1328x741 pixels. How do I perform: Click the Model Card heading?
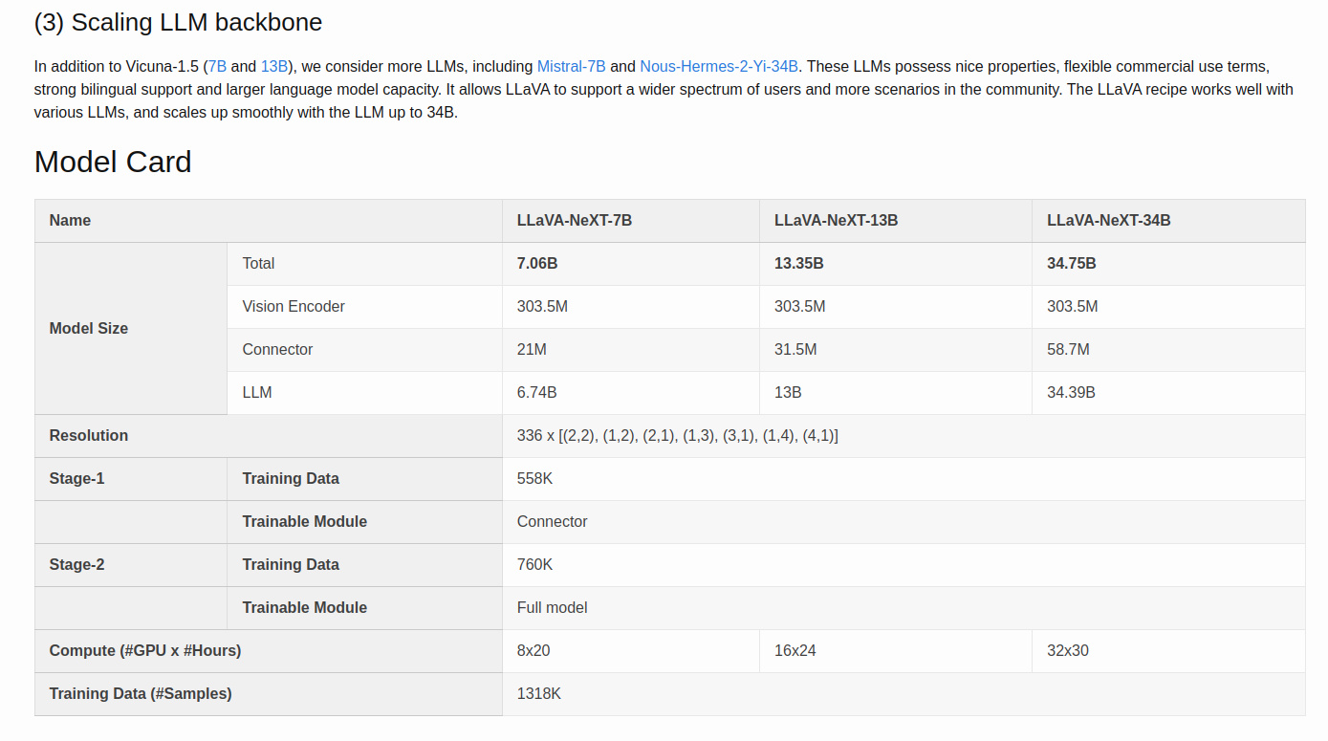113,162
